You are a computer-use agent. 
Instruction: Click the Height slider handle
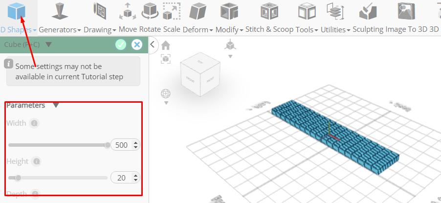coord(18,178)
